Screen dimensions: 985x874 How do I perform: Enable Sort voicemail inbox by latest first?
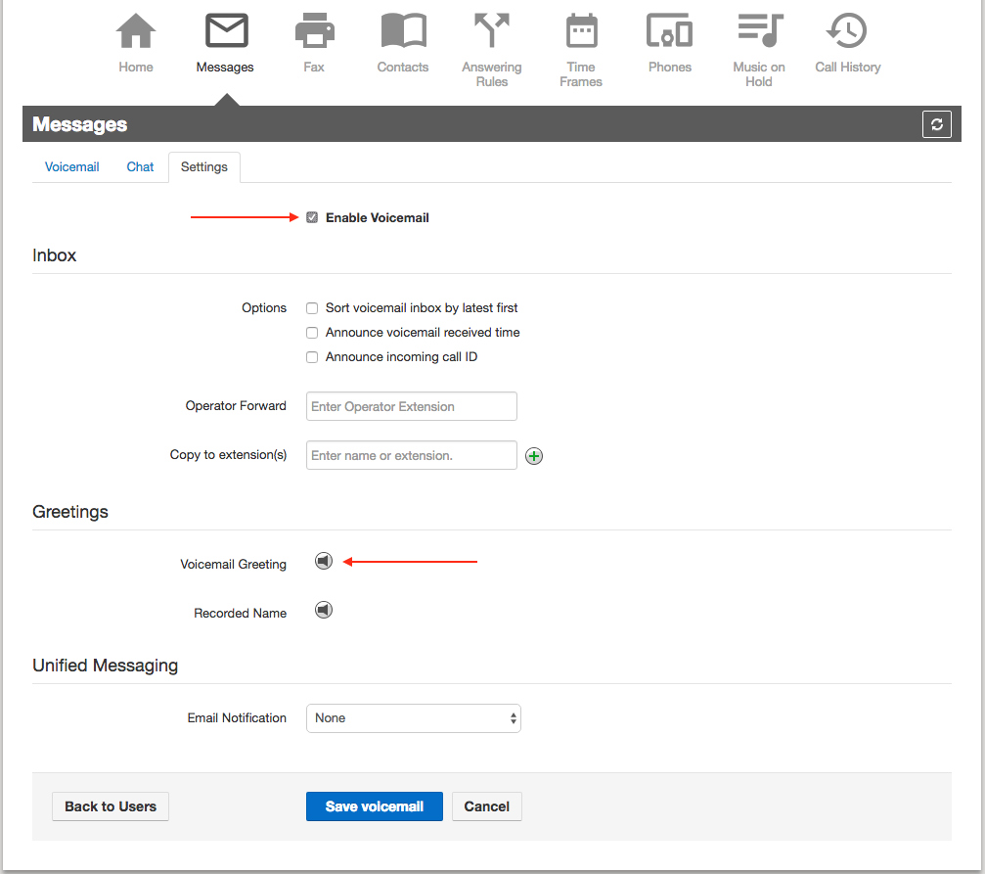click(312, 308)
